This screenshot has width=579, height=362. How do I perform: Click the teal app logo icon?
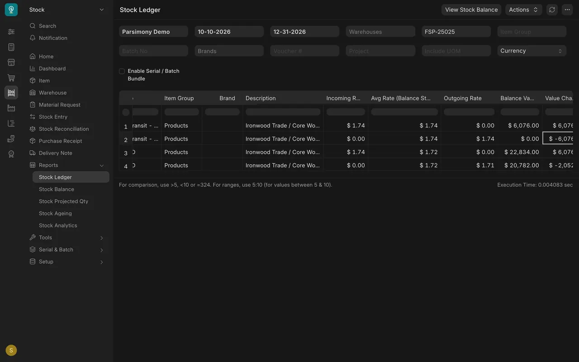(x=11, y=10)
